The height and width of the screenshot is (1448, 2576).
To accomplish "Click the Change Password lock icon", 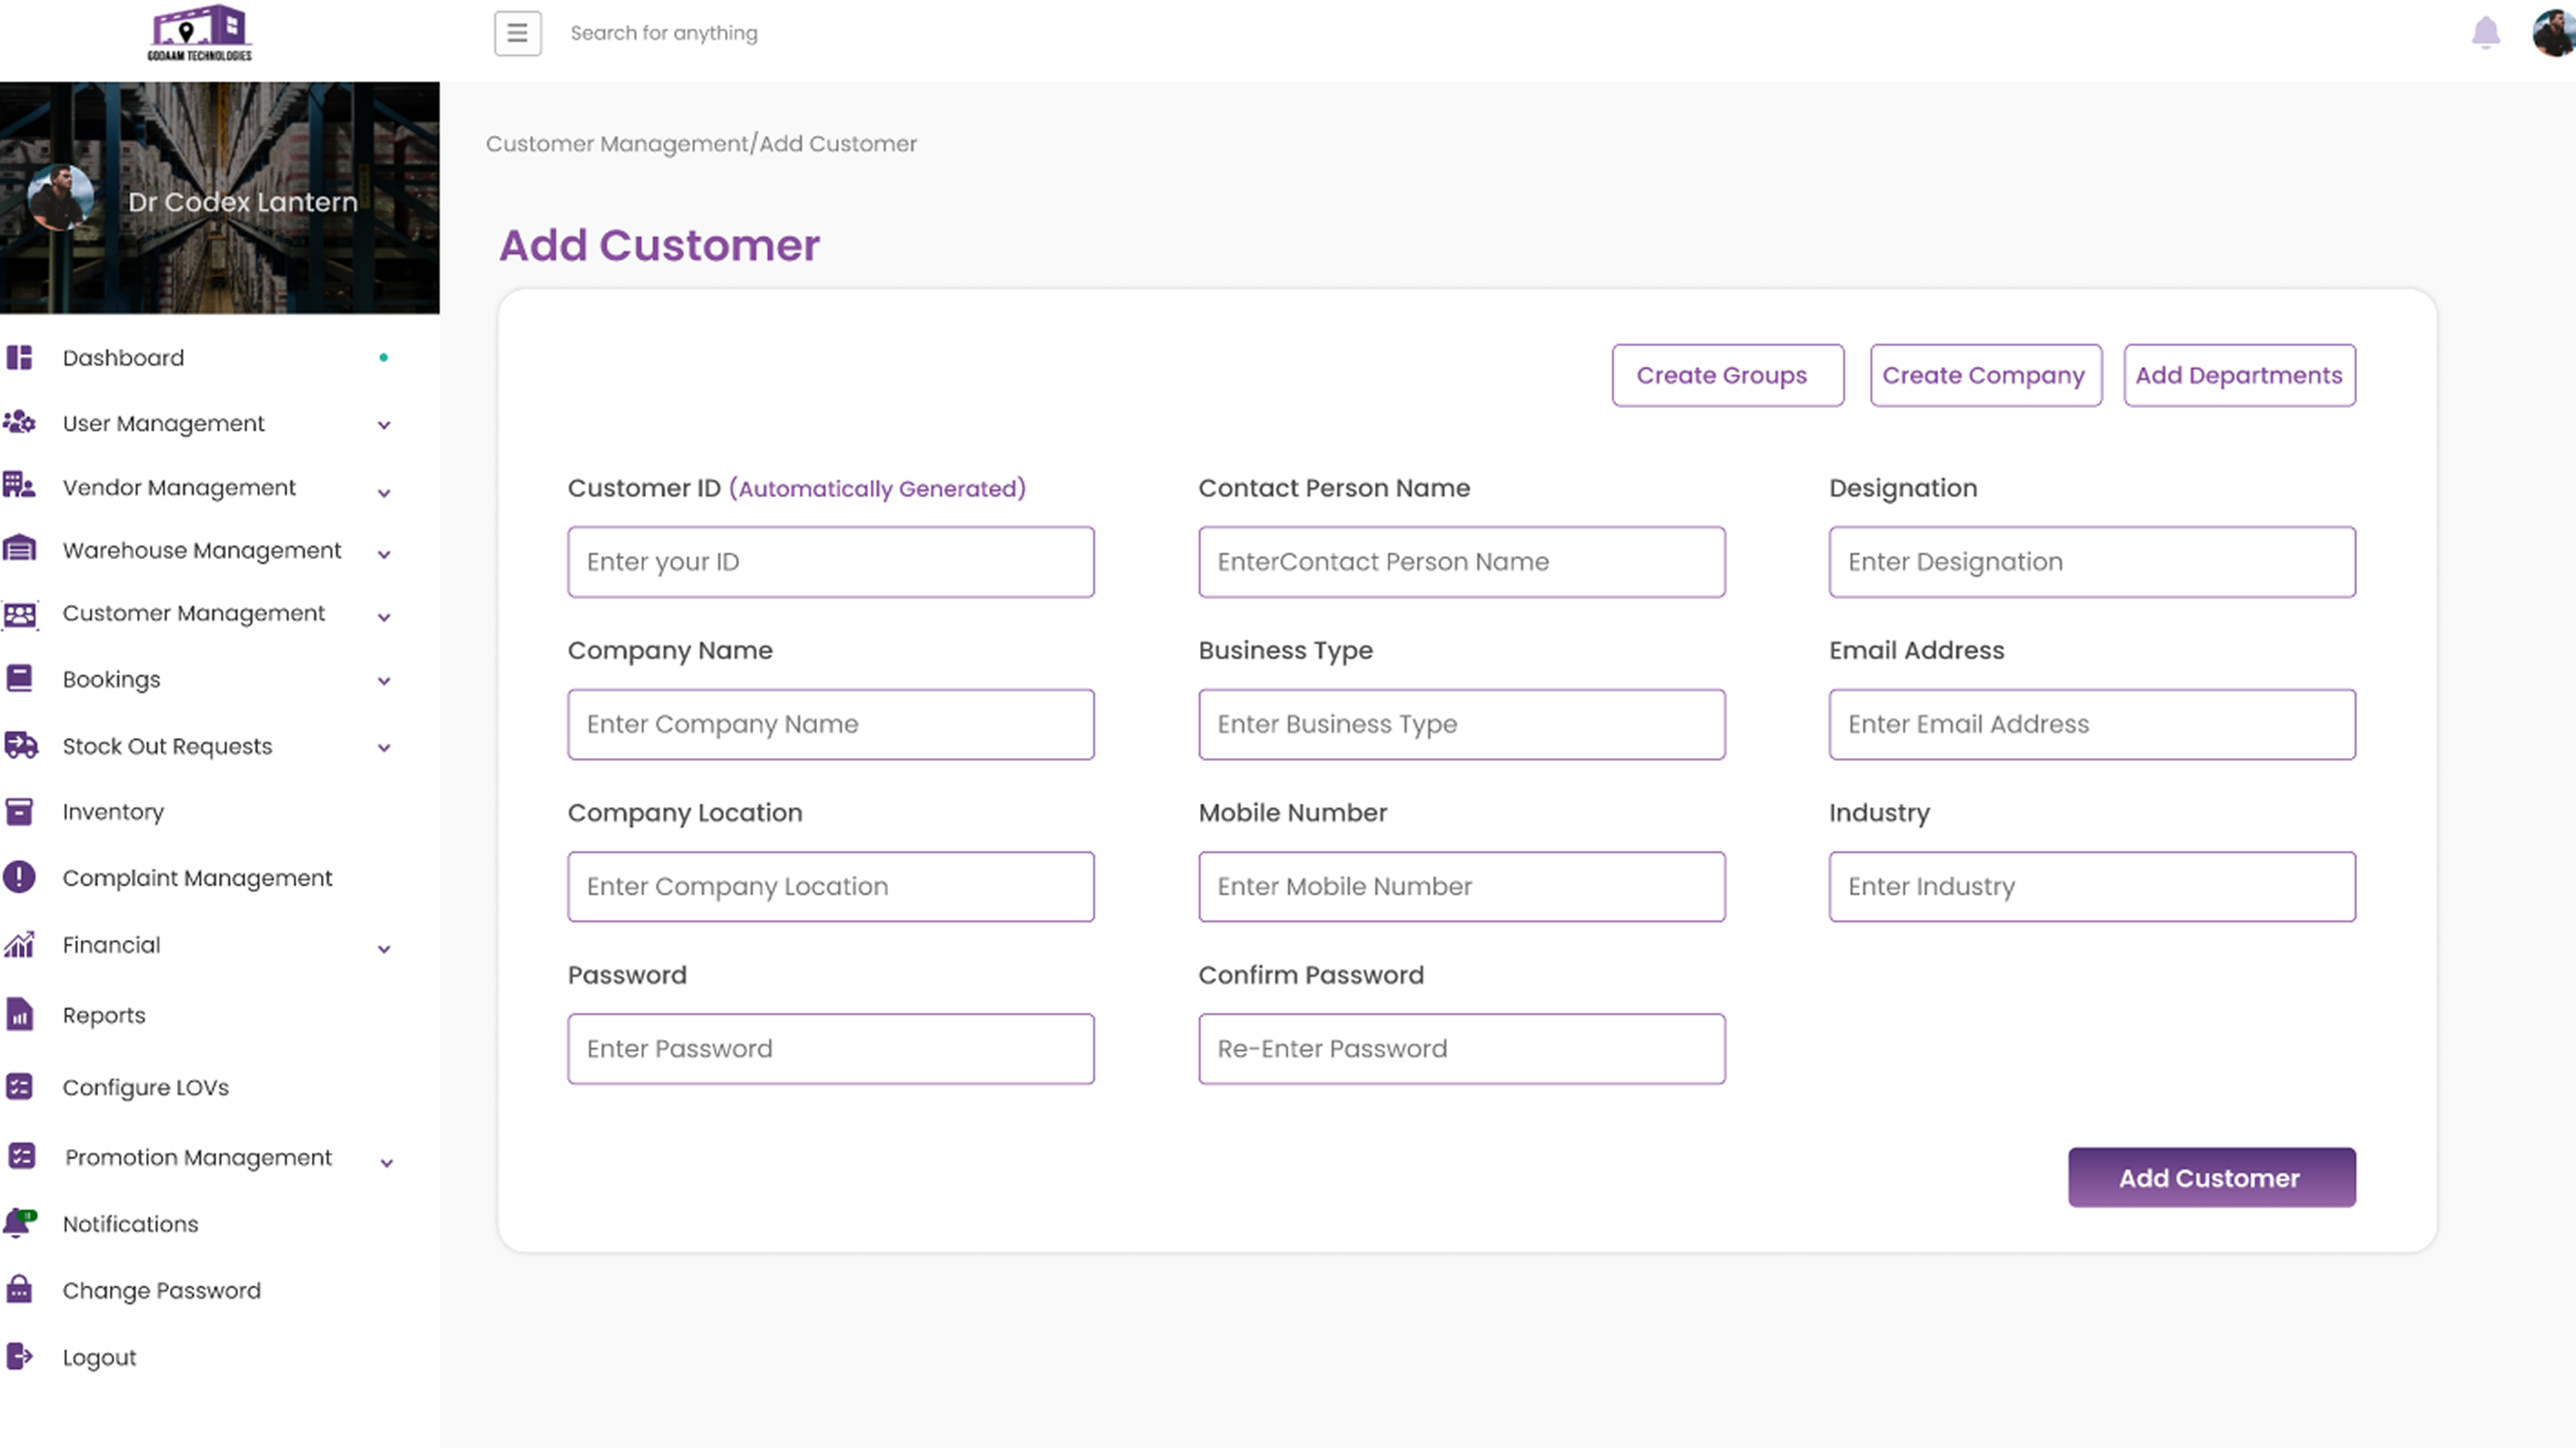I will click(19, 1289).
